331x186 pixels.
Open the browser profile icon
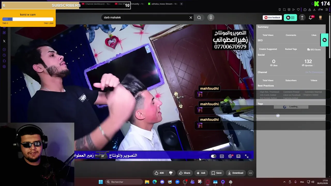[310, 10]
